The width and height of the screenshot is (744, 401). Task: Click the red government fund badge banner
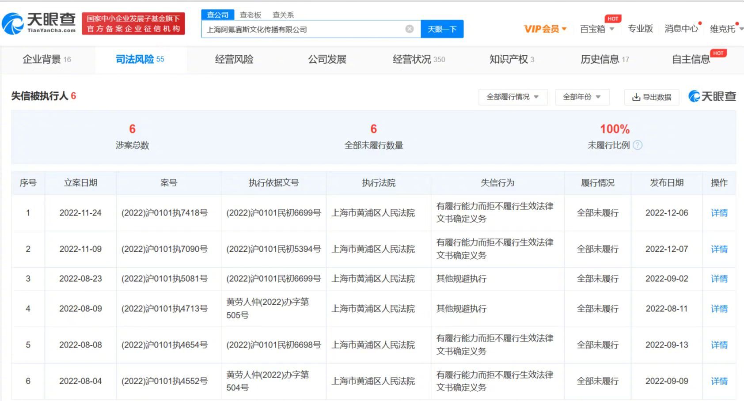pyautogui.click(x=133, y=23)
